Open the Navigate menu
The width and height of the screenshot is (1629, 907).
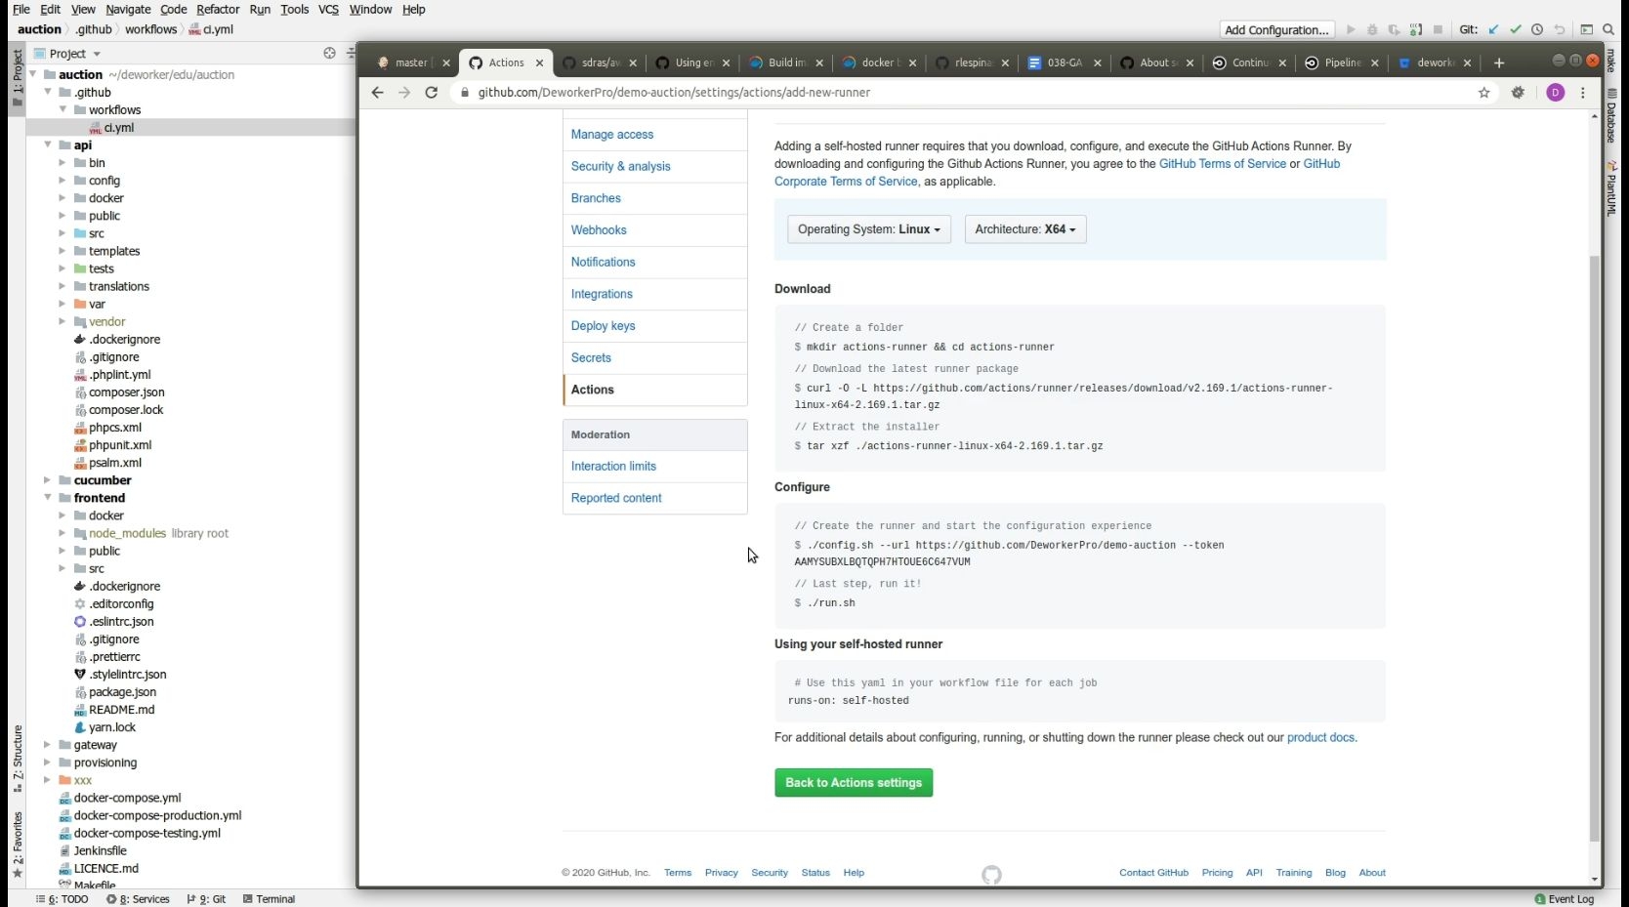[128, 9]
